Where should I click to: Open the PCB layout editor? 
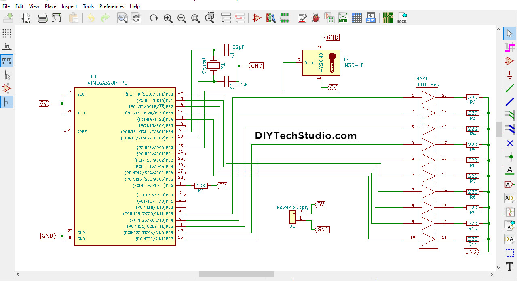point(388,18)
